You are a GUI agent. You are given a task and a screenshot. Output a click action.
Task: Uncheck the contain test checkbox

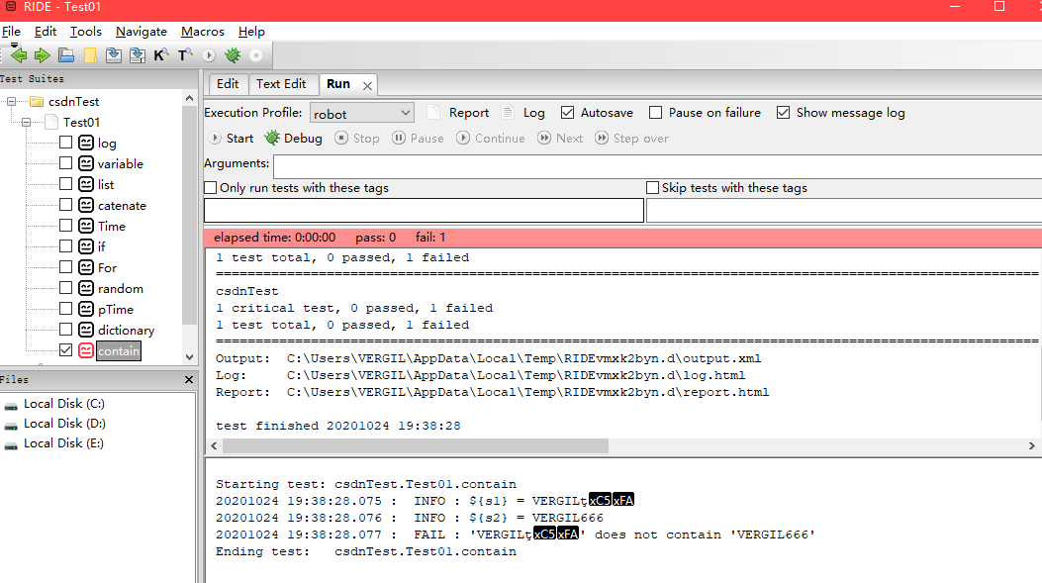pos(65,349)
